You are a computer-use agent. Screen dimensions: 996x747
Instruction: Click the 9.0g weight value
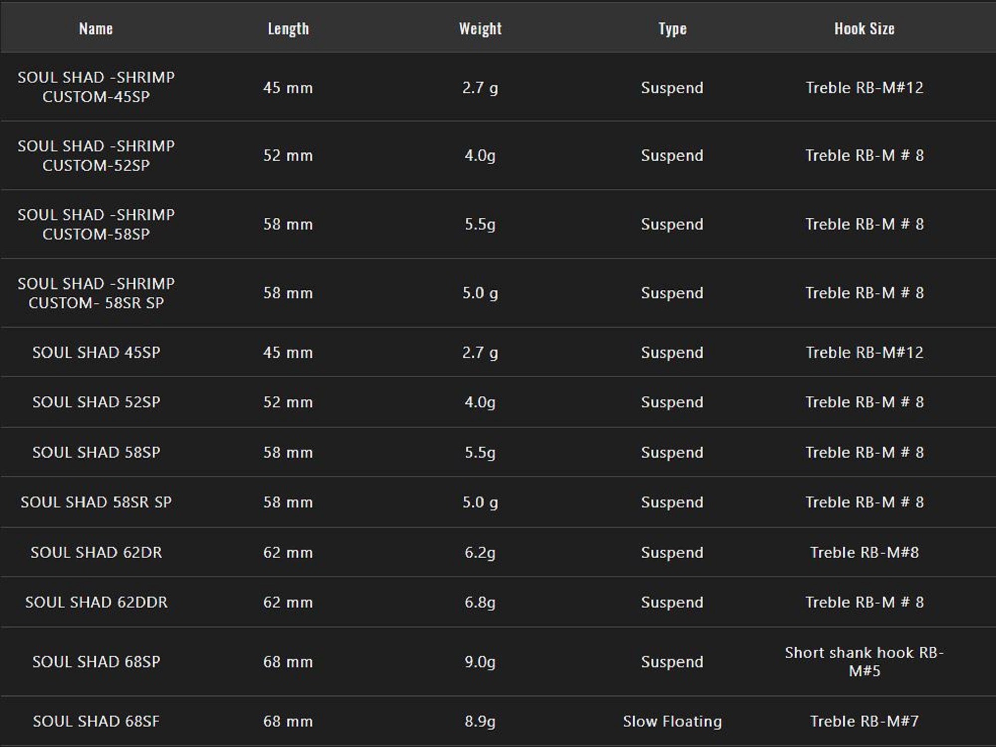(x=480, y=662)
